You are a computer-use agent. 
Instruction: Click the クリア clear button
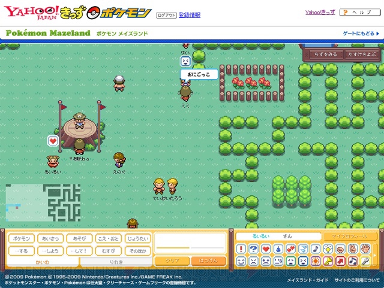tap(172, 261)
